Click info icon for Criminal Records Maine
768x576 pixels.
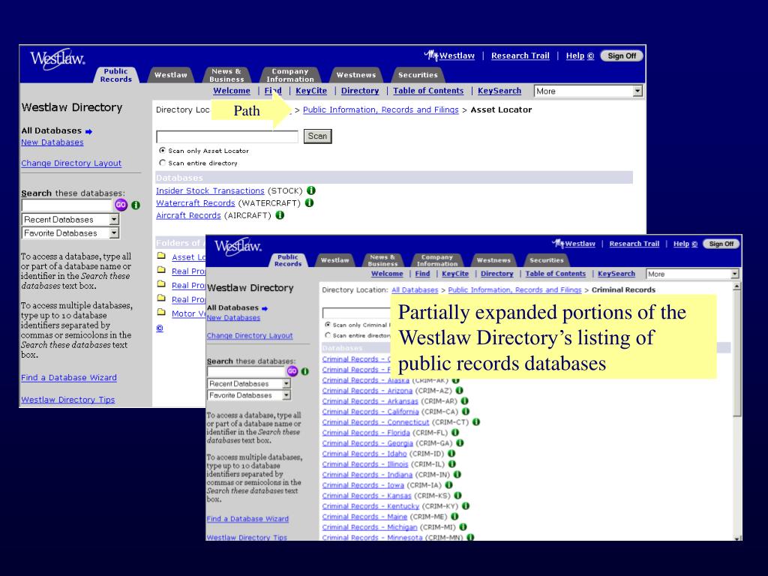click(454, 516)
